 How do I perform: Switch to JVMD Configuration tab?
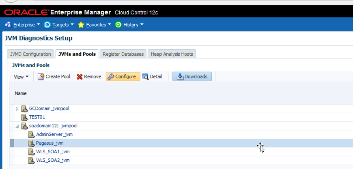30,54
